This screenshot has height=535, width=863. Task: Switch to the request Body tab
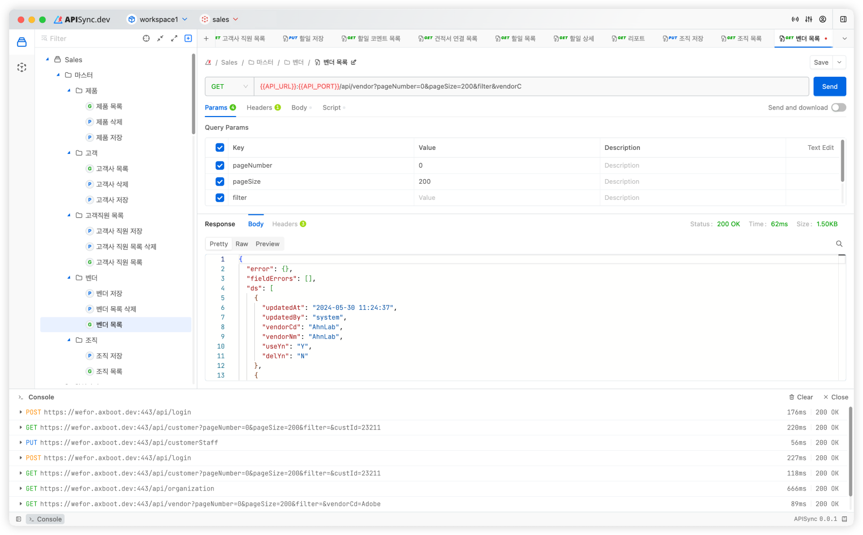[301, 108]
